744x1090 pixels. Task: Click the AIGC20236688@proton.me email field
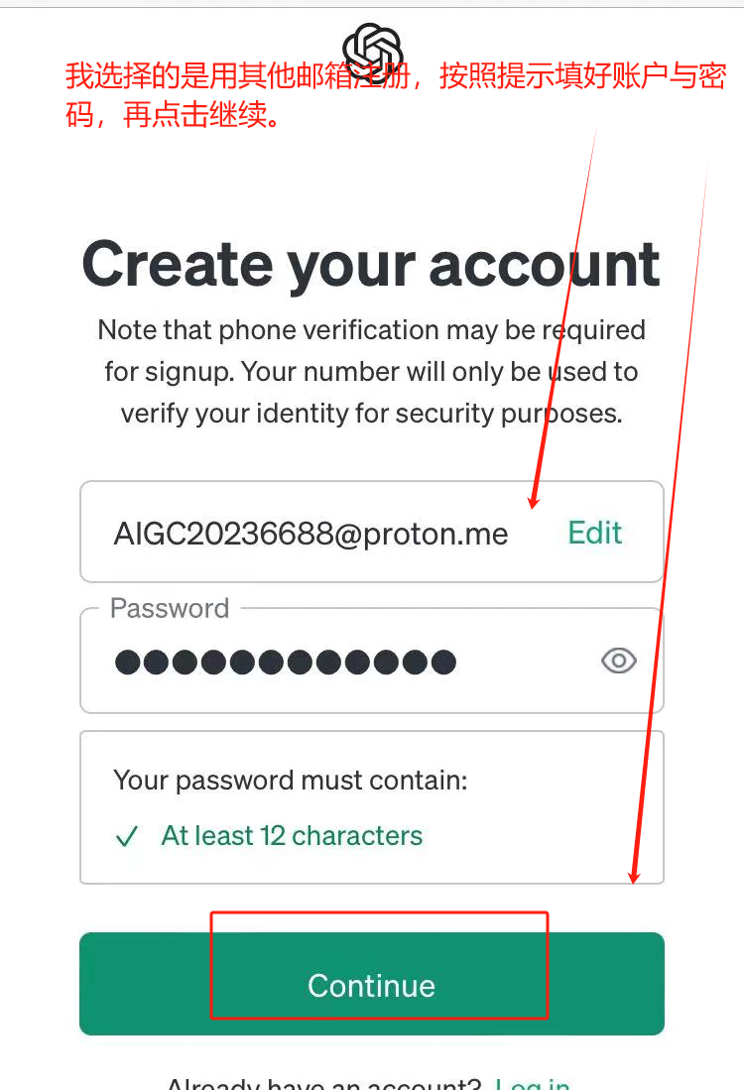(x=372, y=532)
